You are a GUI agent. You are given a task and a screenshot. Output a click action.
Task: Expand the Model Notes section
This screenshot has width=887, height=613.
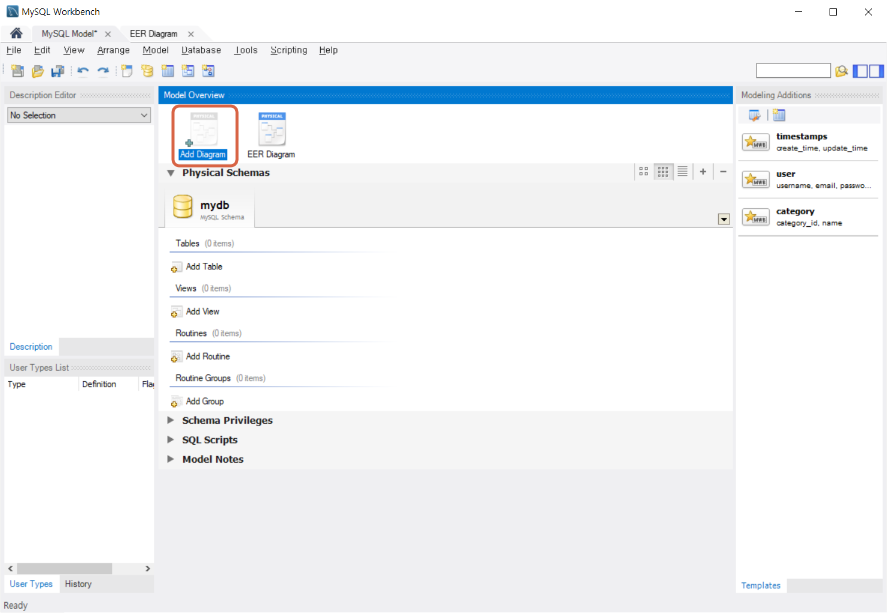[x=171, y=459]
